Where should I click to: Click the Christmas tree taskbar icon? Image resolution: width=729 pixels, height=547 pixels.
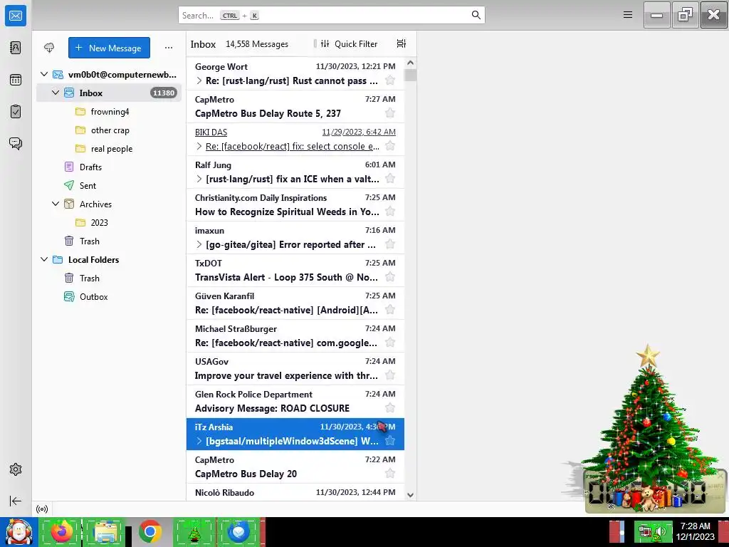[194, 531]
